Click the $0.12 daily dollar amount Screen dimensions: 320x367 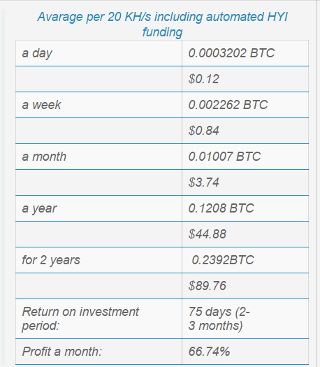click(x=204, y=79)
